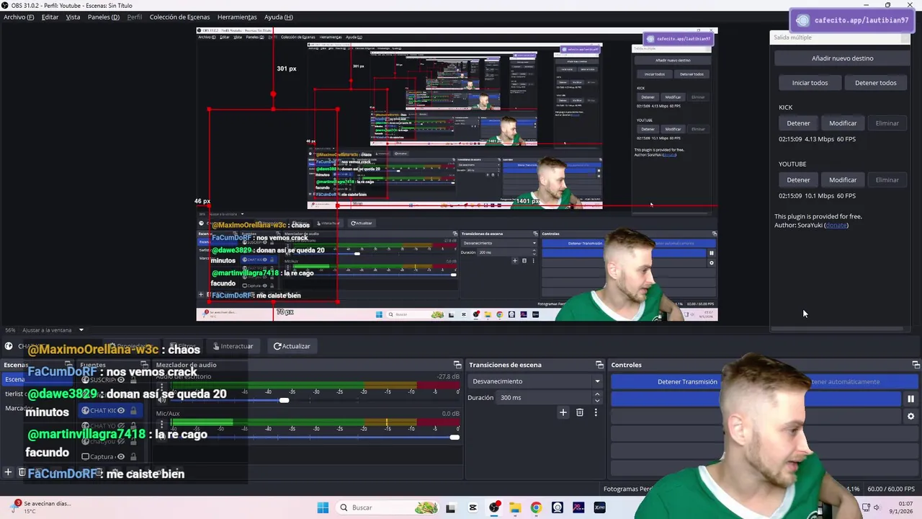
Task: Open File Explorer from the taskbar
Action: 515,507
